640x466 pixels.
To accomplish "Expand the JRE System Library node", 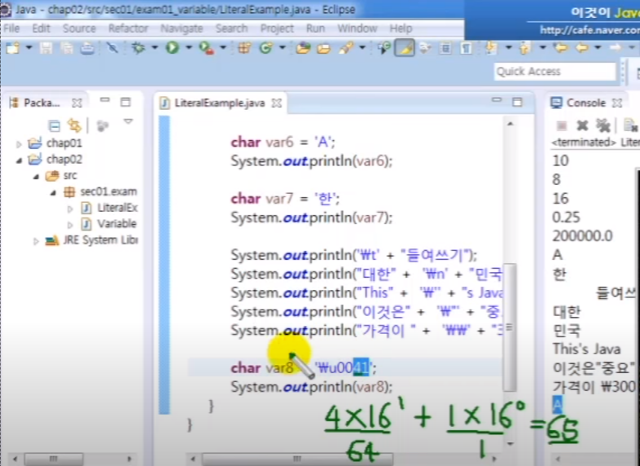I will point(36,241).
